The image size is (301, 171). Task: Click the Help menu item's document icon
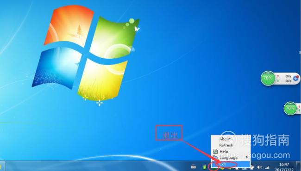(215, 152)
